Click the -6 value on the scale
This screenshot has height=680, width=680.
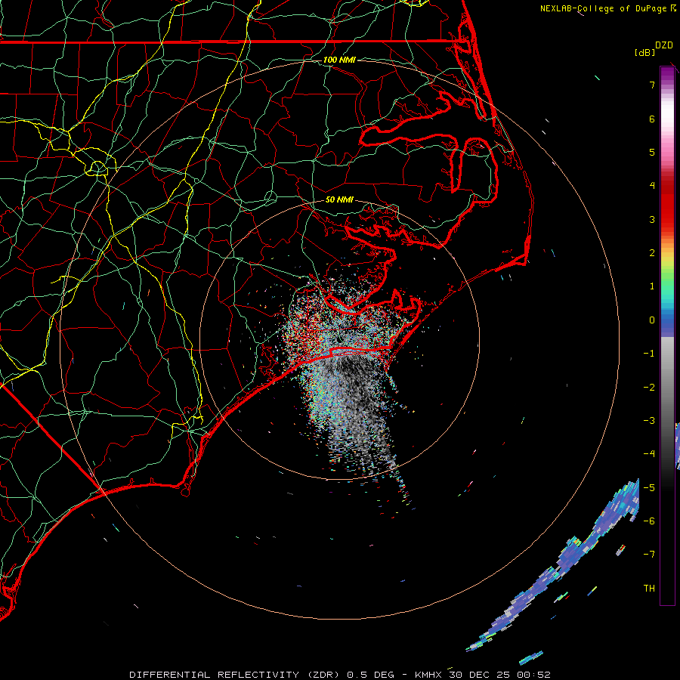(649, 521)
